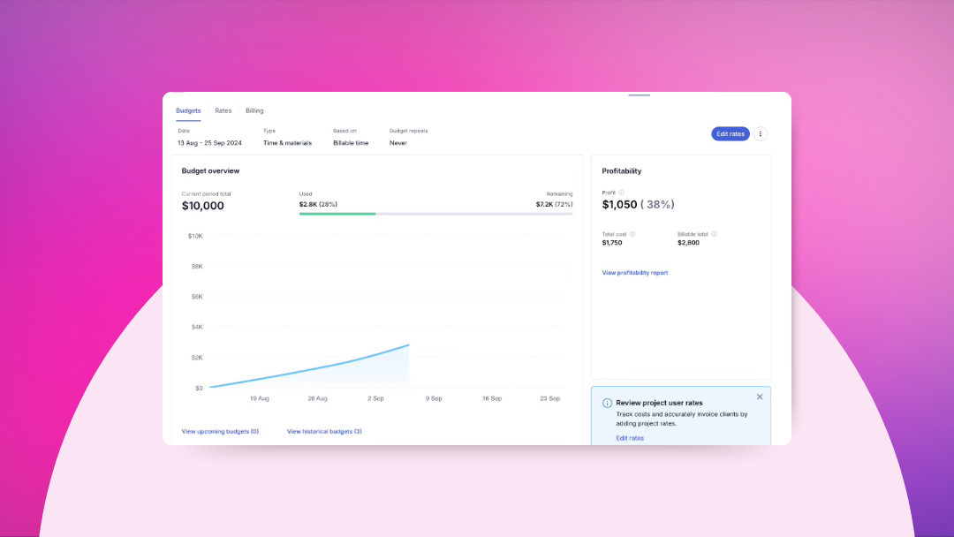The image size is (954, 537).
Task: Select the Budgets tab
Action: tap(188, 110)
